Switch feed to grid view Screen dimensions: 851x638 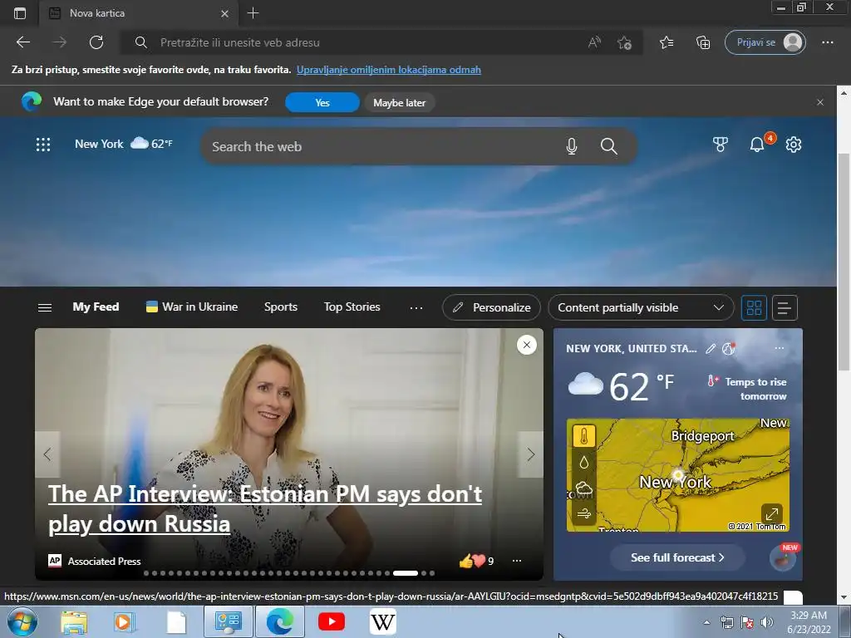pyautogui.click(x=754, y=307)
